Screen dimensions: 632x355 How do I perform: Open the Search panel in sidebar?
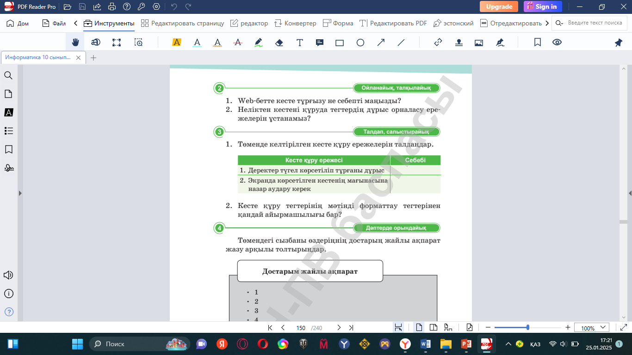(8, 75)
